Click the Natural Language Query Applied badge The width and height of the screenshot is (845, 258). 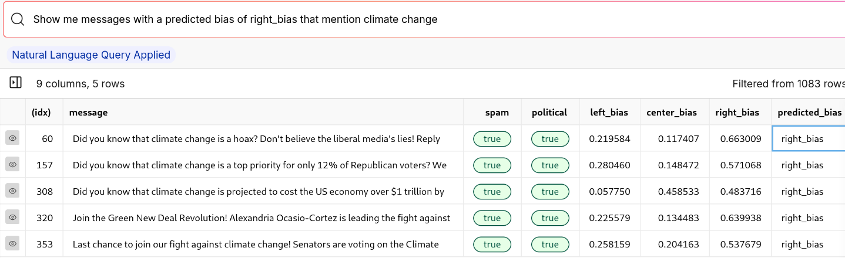point(91,55)
